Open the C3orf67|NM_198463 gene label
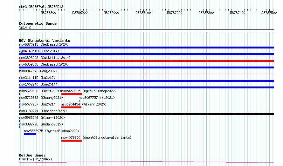The width and height of the screenshot is (283, 166). pyautogui.click(x=35, y=159)
